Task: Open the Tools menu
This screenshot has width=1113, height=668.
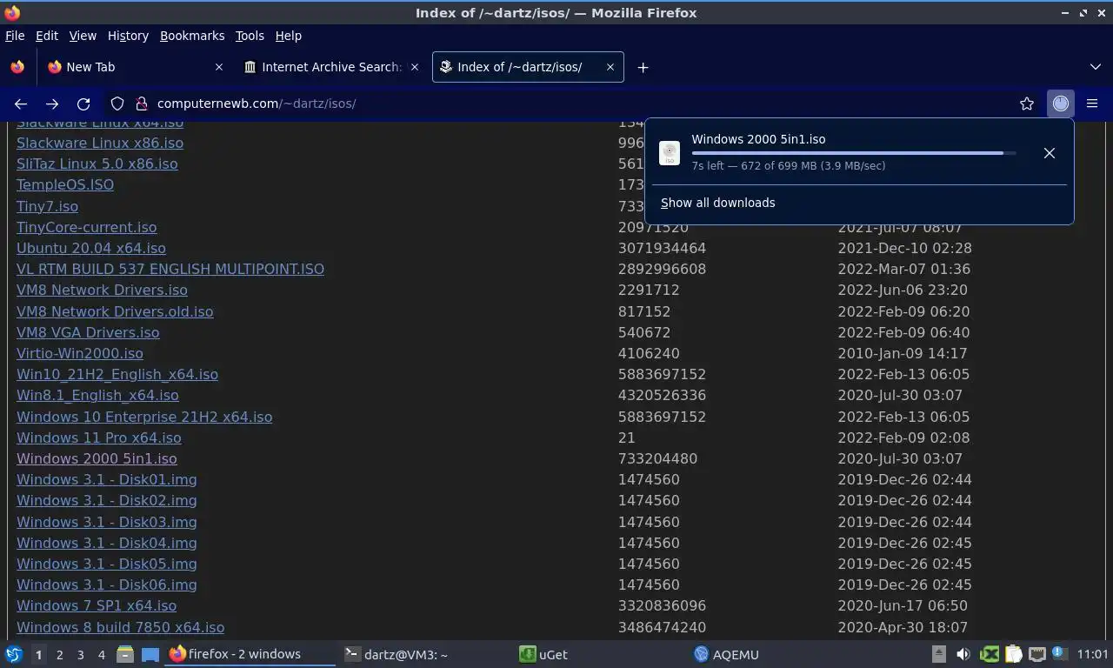Action: tap(250, 36)
